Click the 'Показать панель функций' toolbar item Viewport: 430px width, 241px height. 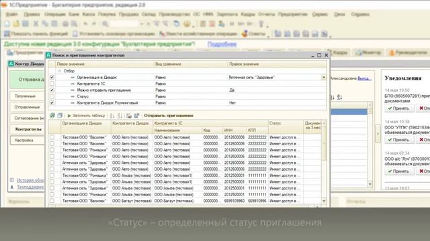pos(36,34)
